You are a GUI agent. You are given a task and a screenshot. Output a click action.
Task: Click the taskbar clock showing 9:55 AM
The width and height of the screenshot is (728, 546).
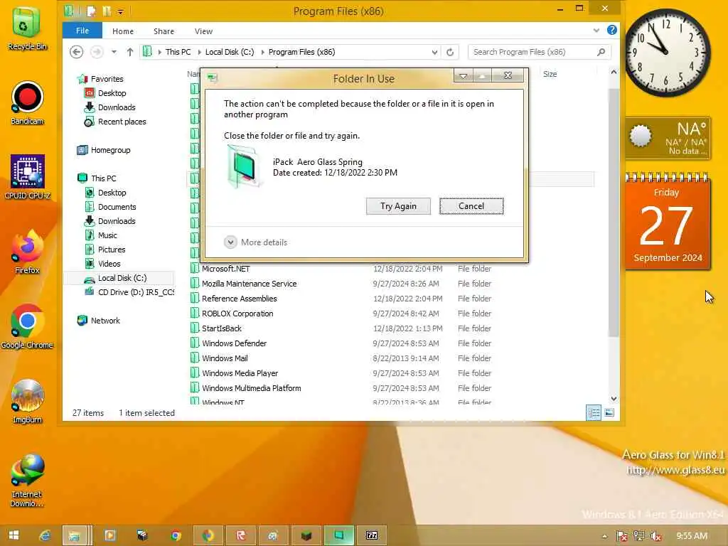692,536
